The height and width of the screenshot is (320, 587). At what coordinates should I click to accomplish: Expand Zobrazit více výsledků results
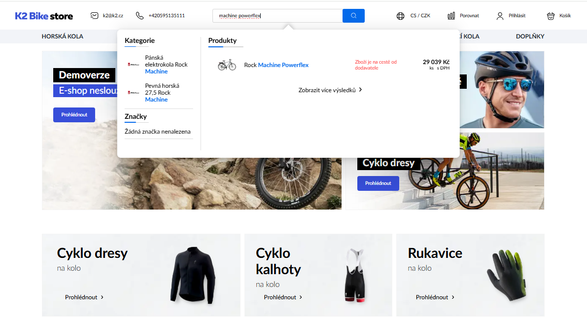pyautogui.click(x=330, y=90)
